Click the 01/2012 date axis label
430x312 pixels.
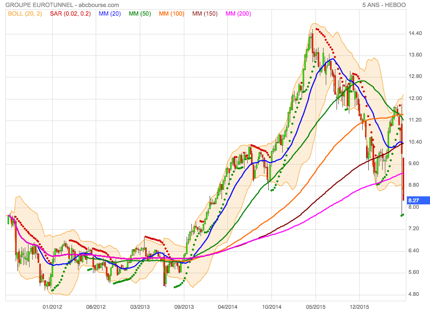click(52, 307)
